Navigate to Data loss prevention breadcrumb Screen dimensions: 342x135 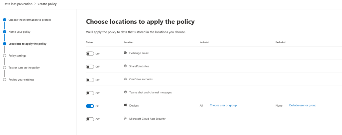click(18, 4)
